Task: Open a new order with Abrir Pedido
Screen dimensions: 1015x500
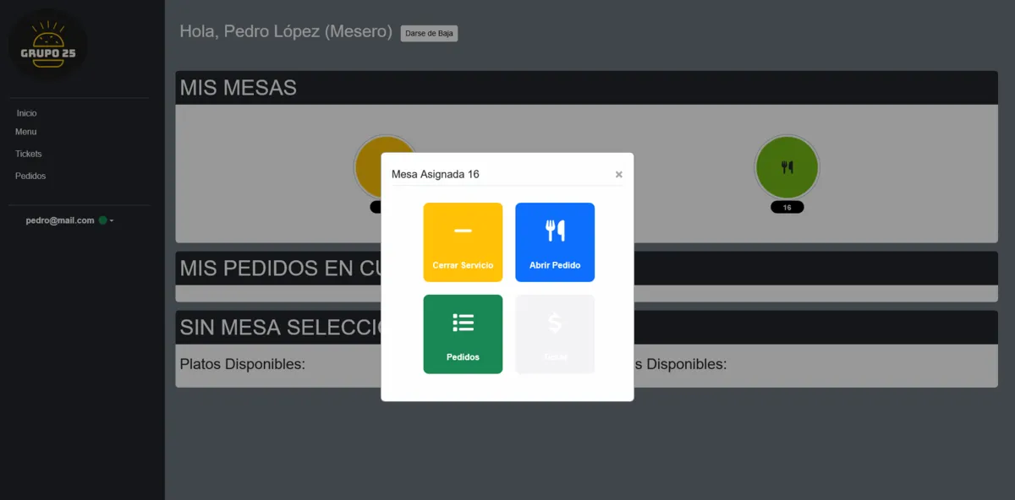Action: (555, 242)
